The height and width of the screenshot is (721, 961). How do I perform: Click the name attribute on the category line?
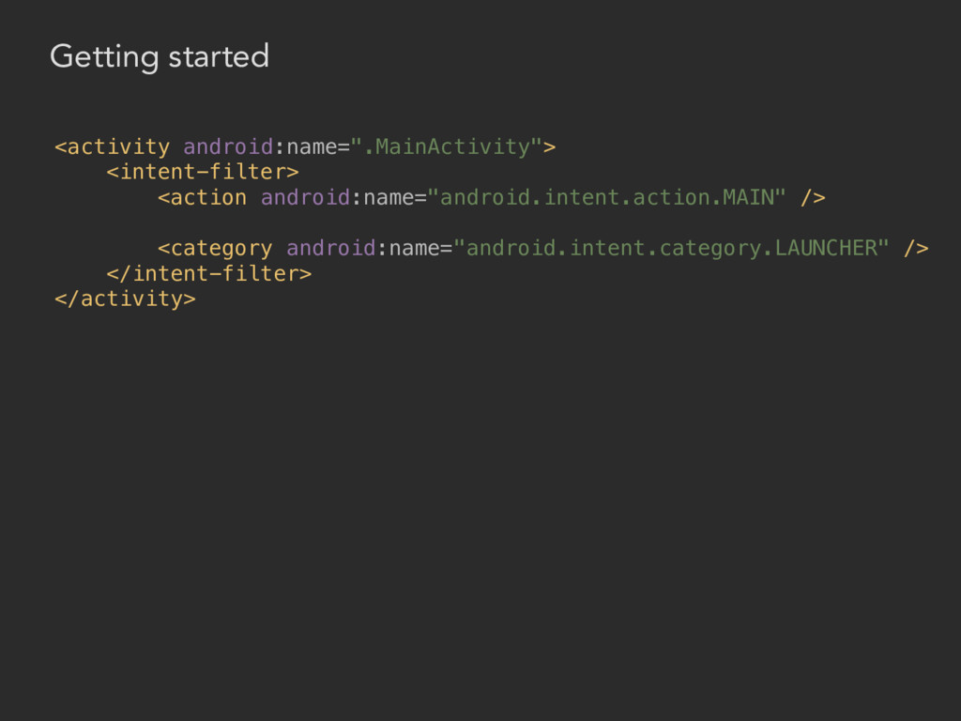[x=415, y=249]
